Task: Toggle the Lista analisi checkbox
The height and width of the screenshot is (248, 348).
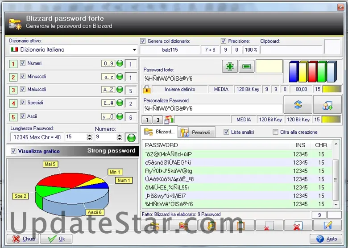Action: [226, 132]
